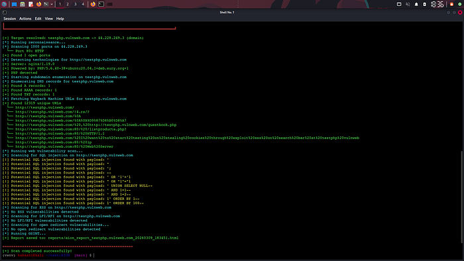Switch to workspace 2
Viewport: 464px width, 261px height.
point(68,4)
